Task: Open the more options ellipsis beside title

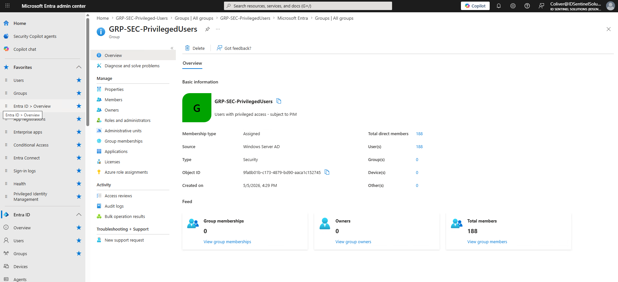Action: [218, 29]
